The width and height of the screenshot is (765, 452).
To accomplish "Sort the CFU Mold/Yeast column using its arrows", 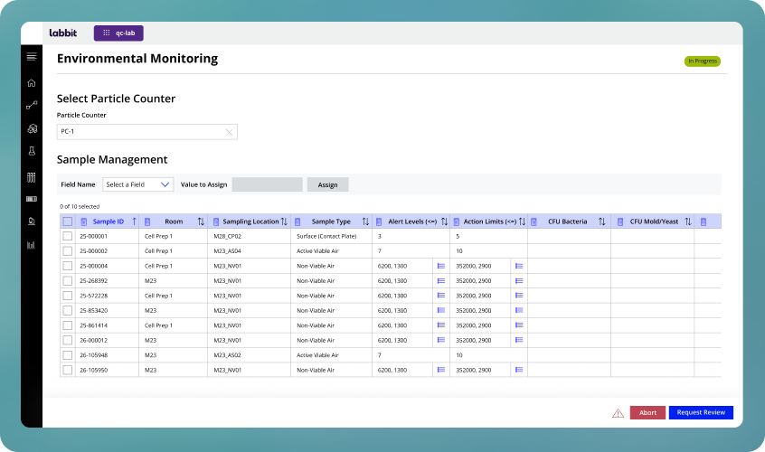I will point(688,221).
